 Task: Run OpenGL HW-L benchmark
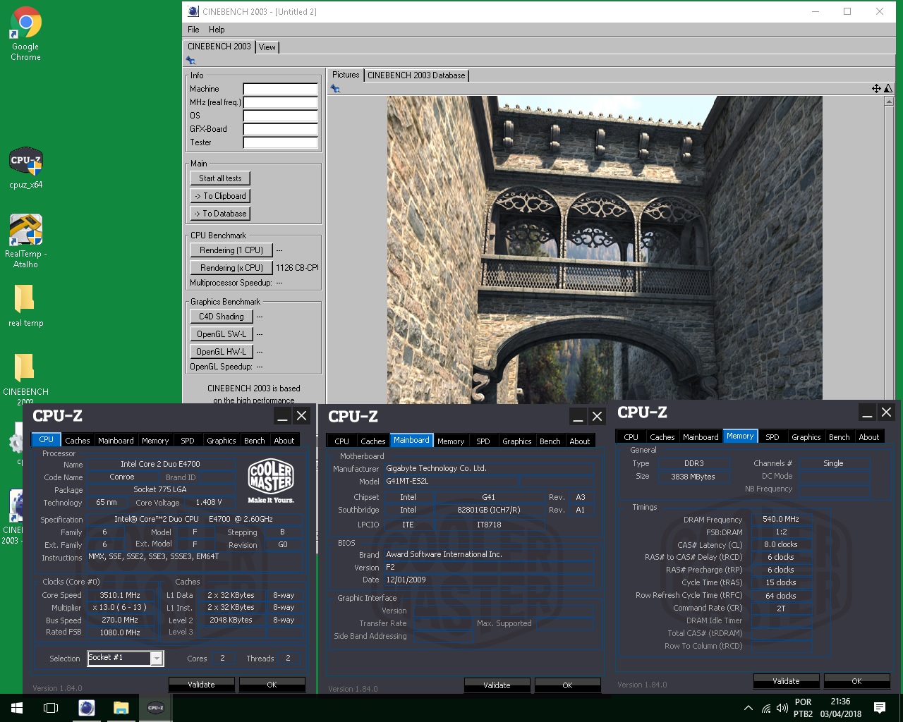pyautogui.click(x=222, y=352)
